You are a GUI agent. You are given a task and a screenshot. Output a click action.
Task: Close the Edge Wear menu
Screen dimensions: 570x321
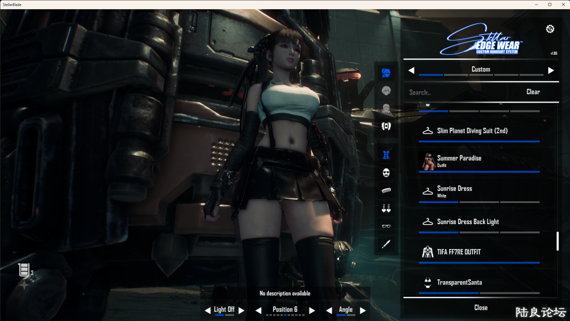pos(481,307)
